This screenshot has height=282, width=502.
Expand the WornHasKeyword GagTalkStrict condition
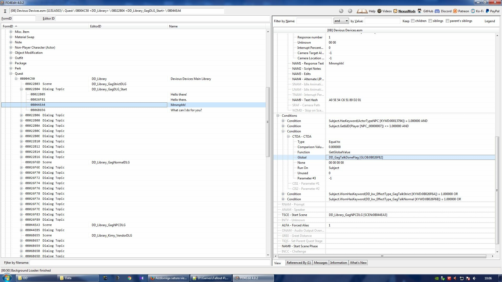283,194
